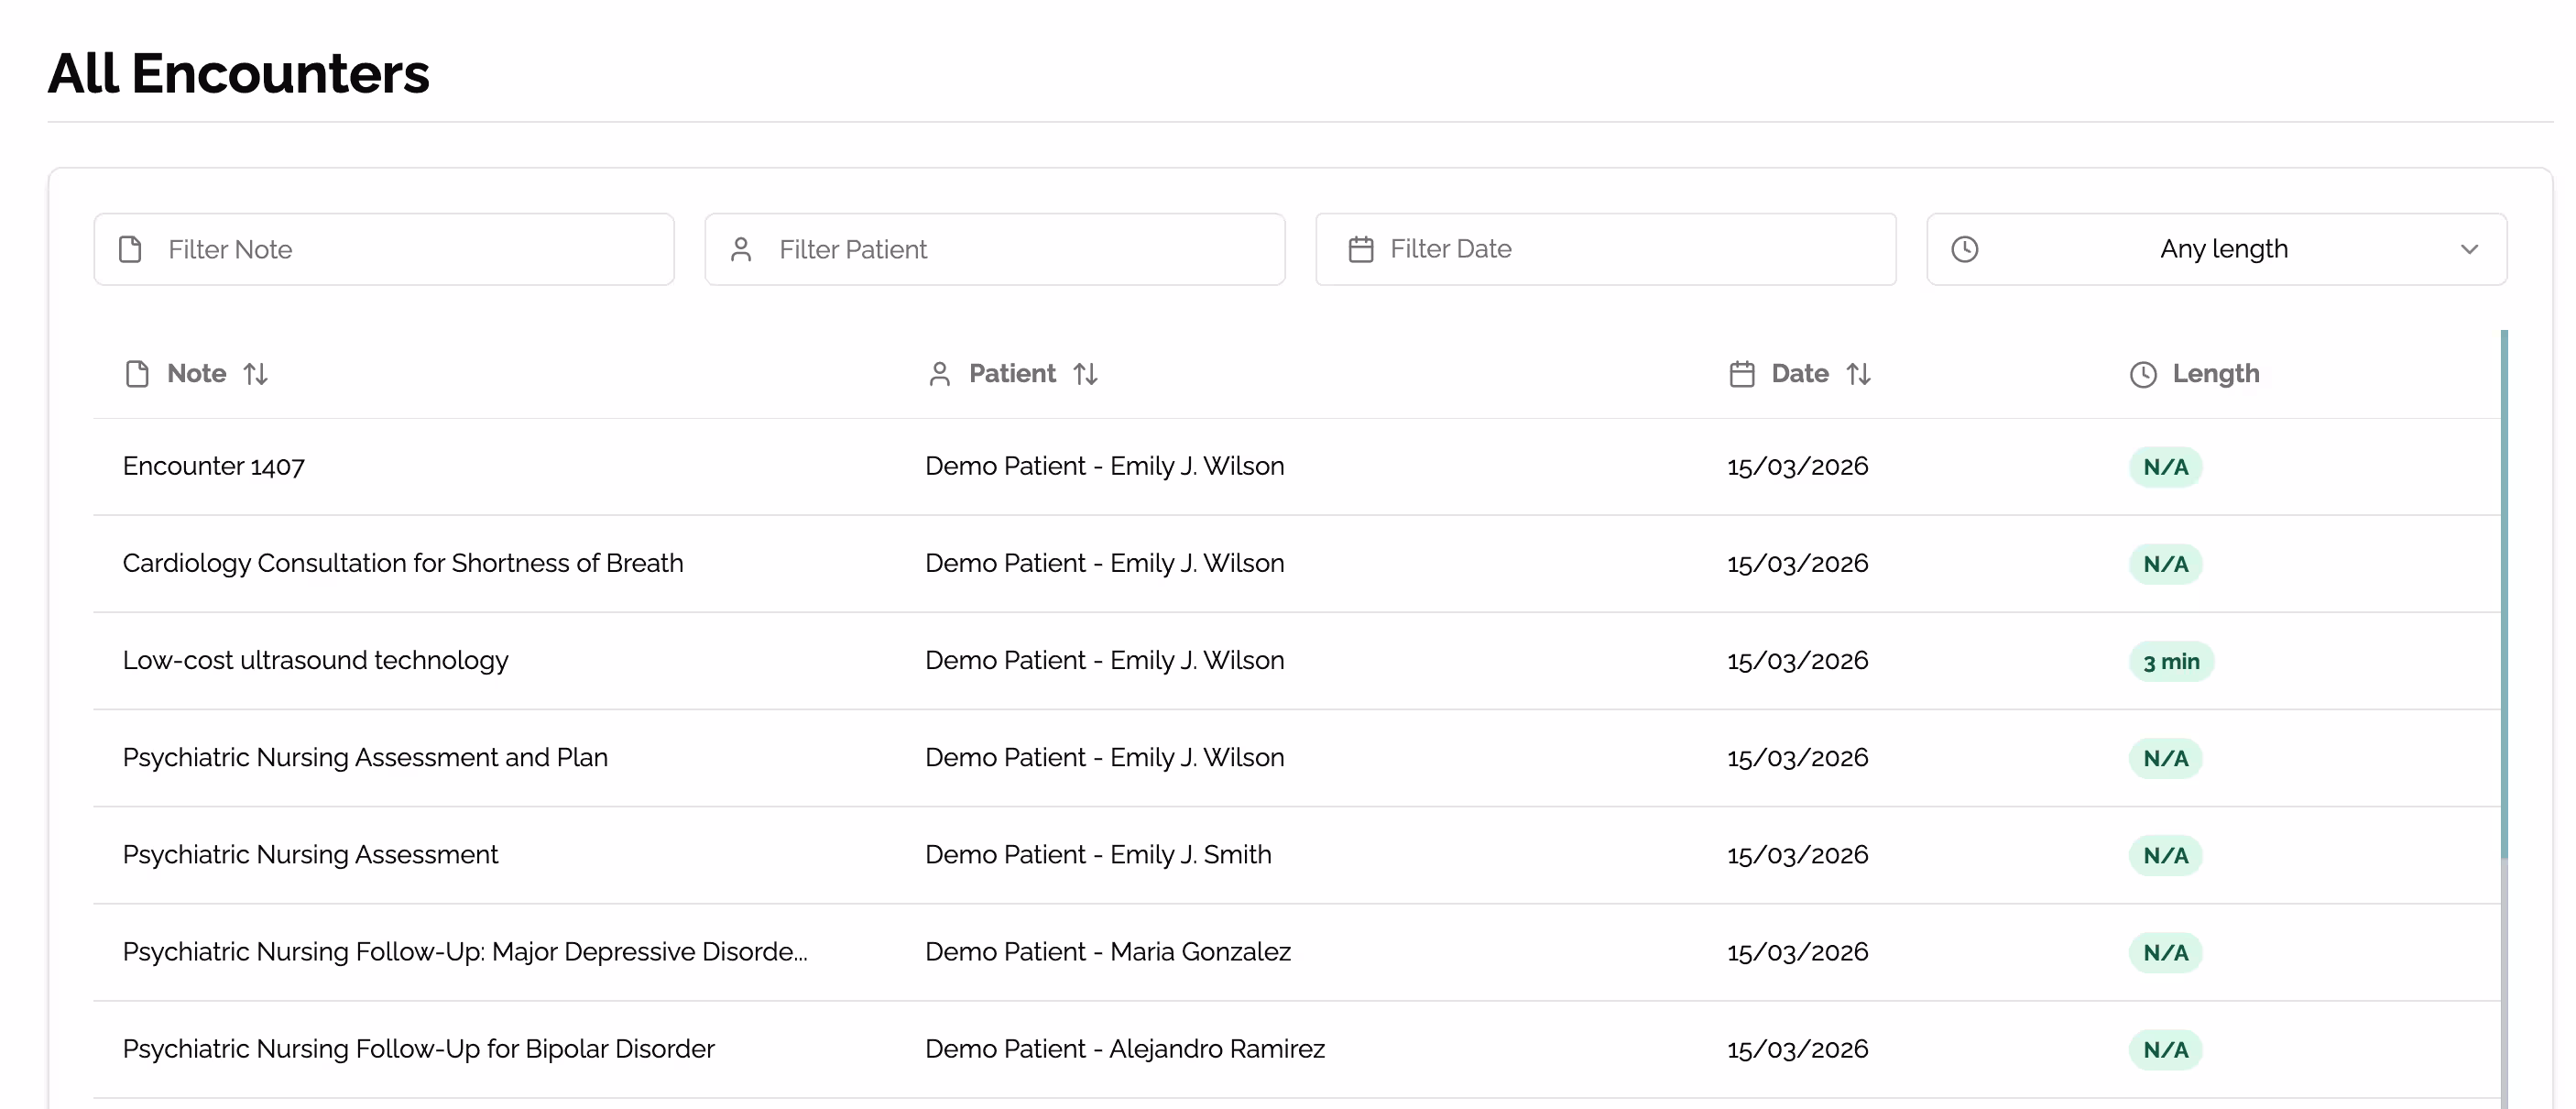Open Psychiatric Nursing Follow-Up for Bipolar Disorder

[x=419, y=1049]
